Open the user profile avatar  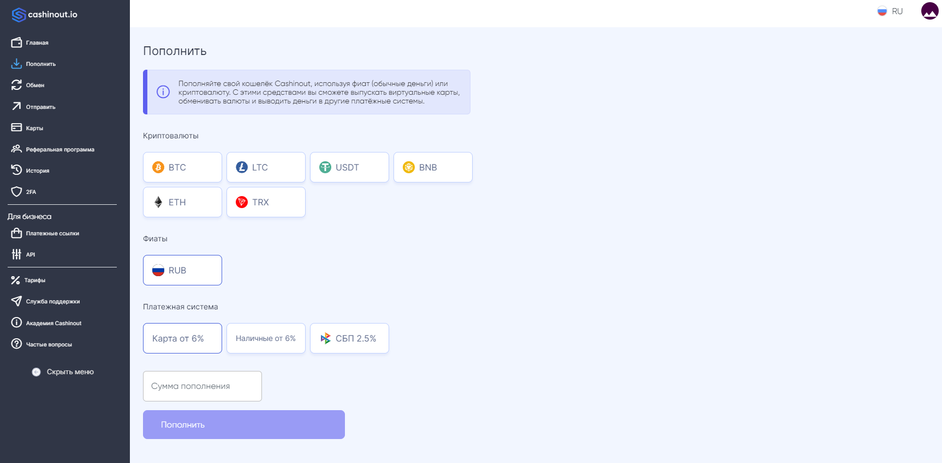[x=929, y=11]
